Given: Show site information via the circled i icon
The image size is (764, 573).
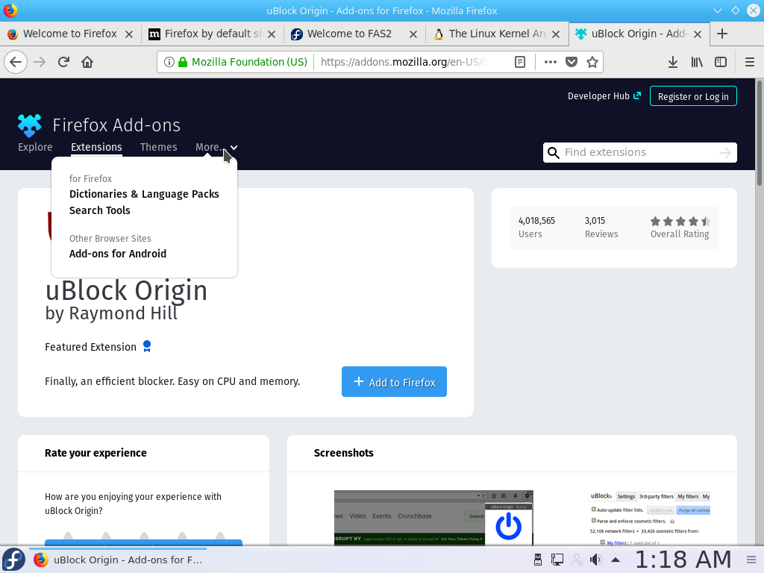Looking at the screenshot, I should point(169,62).
